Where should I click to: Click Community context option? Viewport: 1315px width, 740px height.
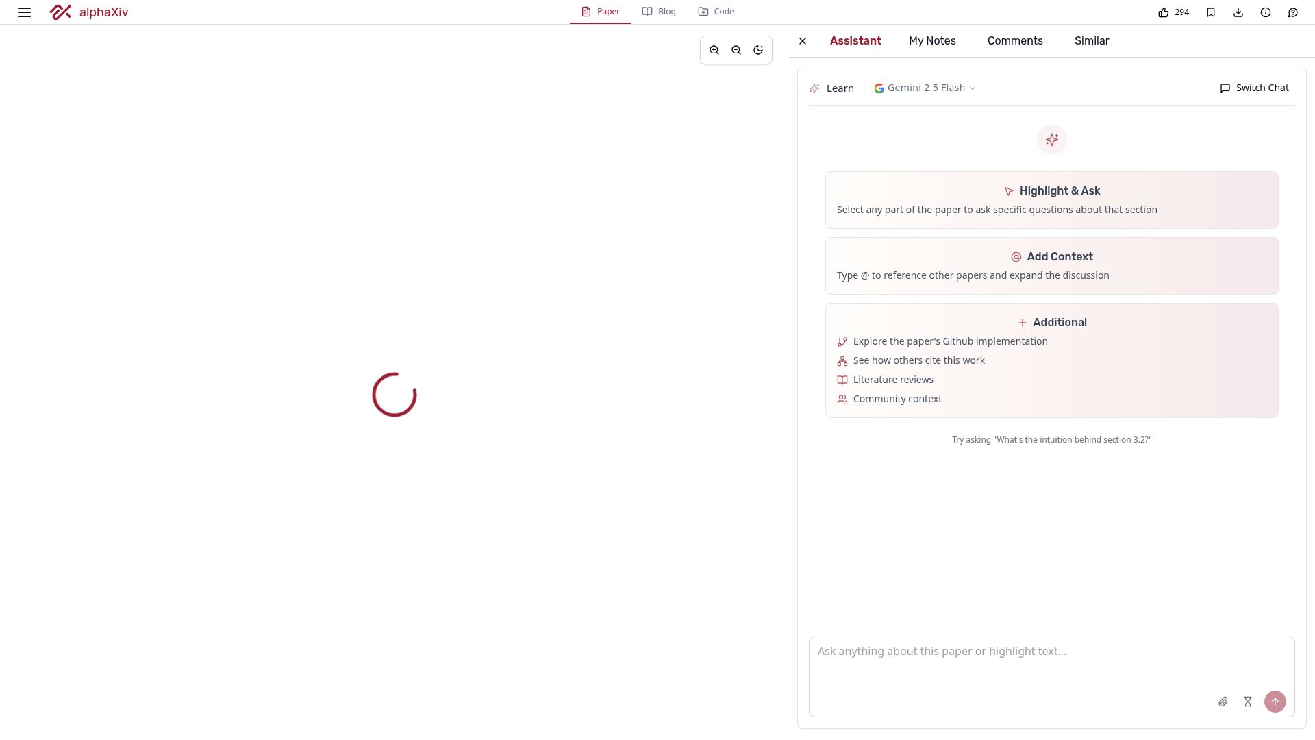tap(890, 399)
